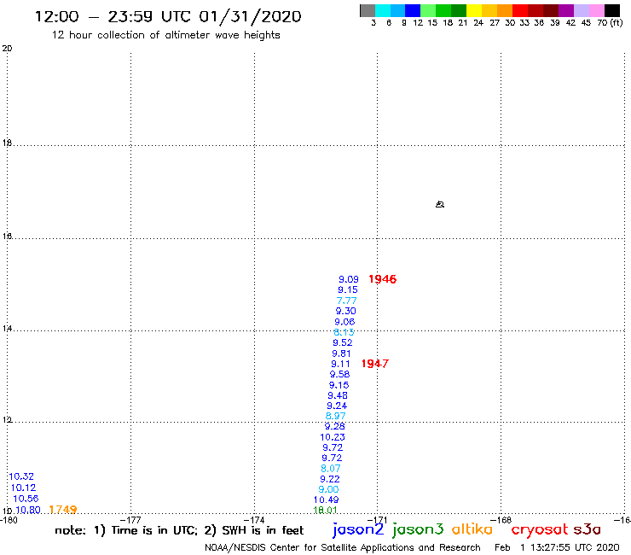This screenshot has width=631, height=555.
Task: Click the orange altika legend label
Action: [x=472, y=529]
